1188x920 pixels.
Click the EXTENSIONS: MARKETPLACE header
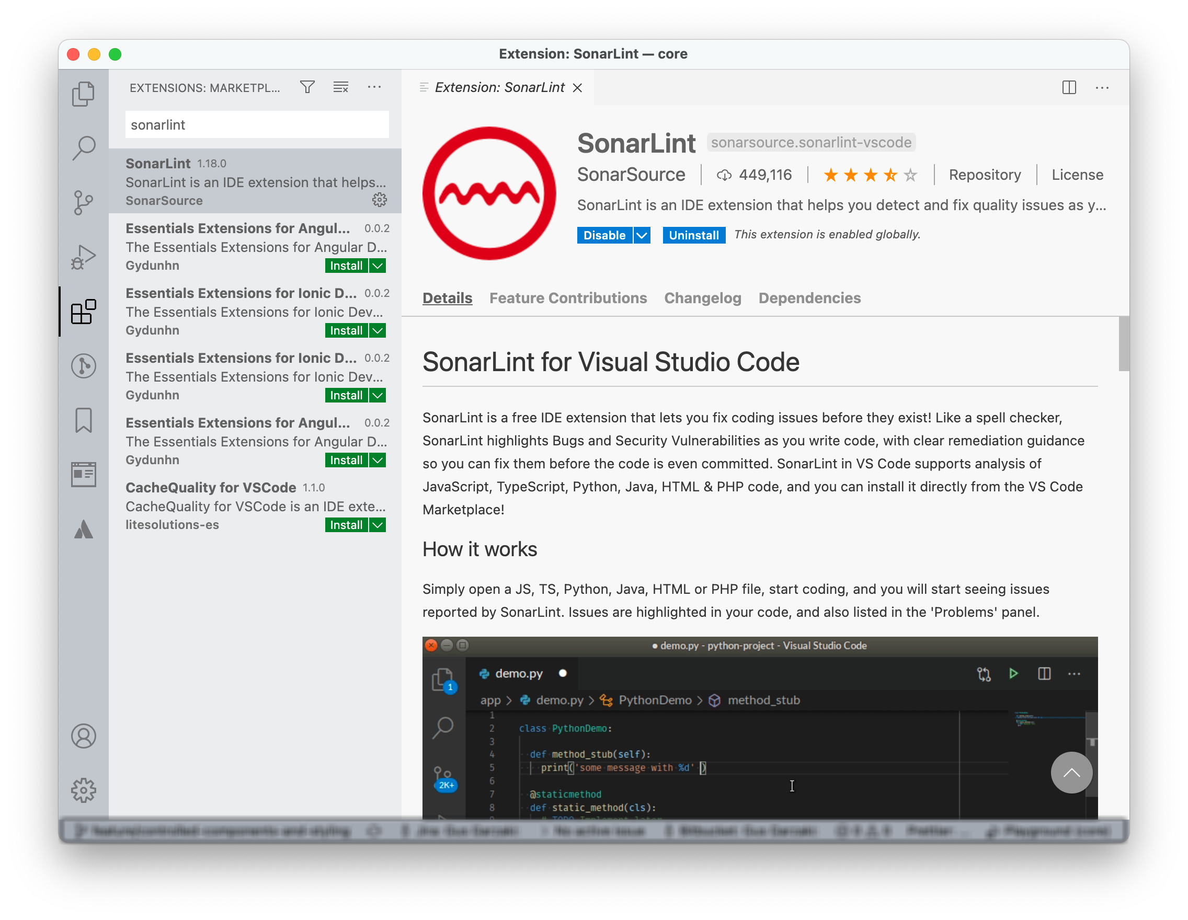(204, 87)
